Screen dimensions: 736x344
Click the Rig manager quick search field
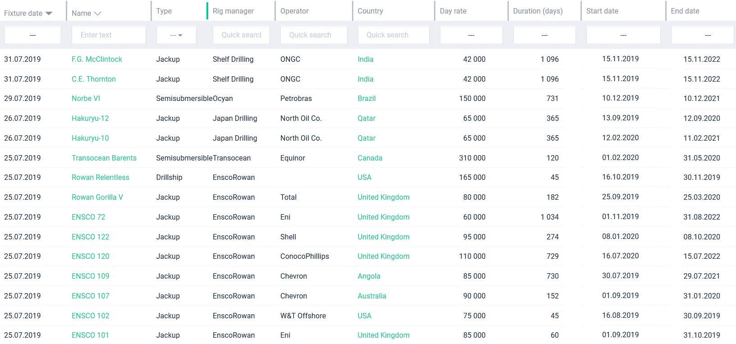coord(241,35)
